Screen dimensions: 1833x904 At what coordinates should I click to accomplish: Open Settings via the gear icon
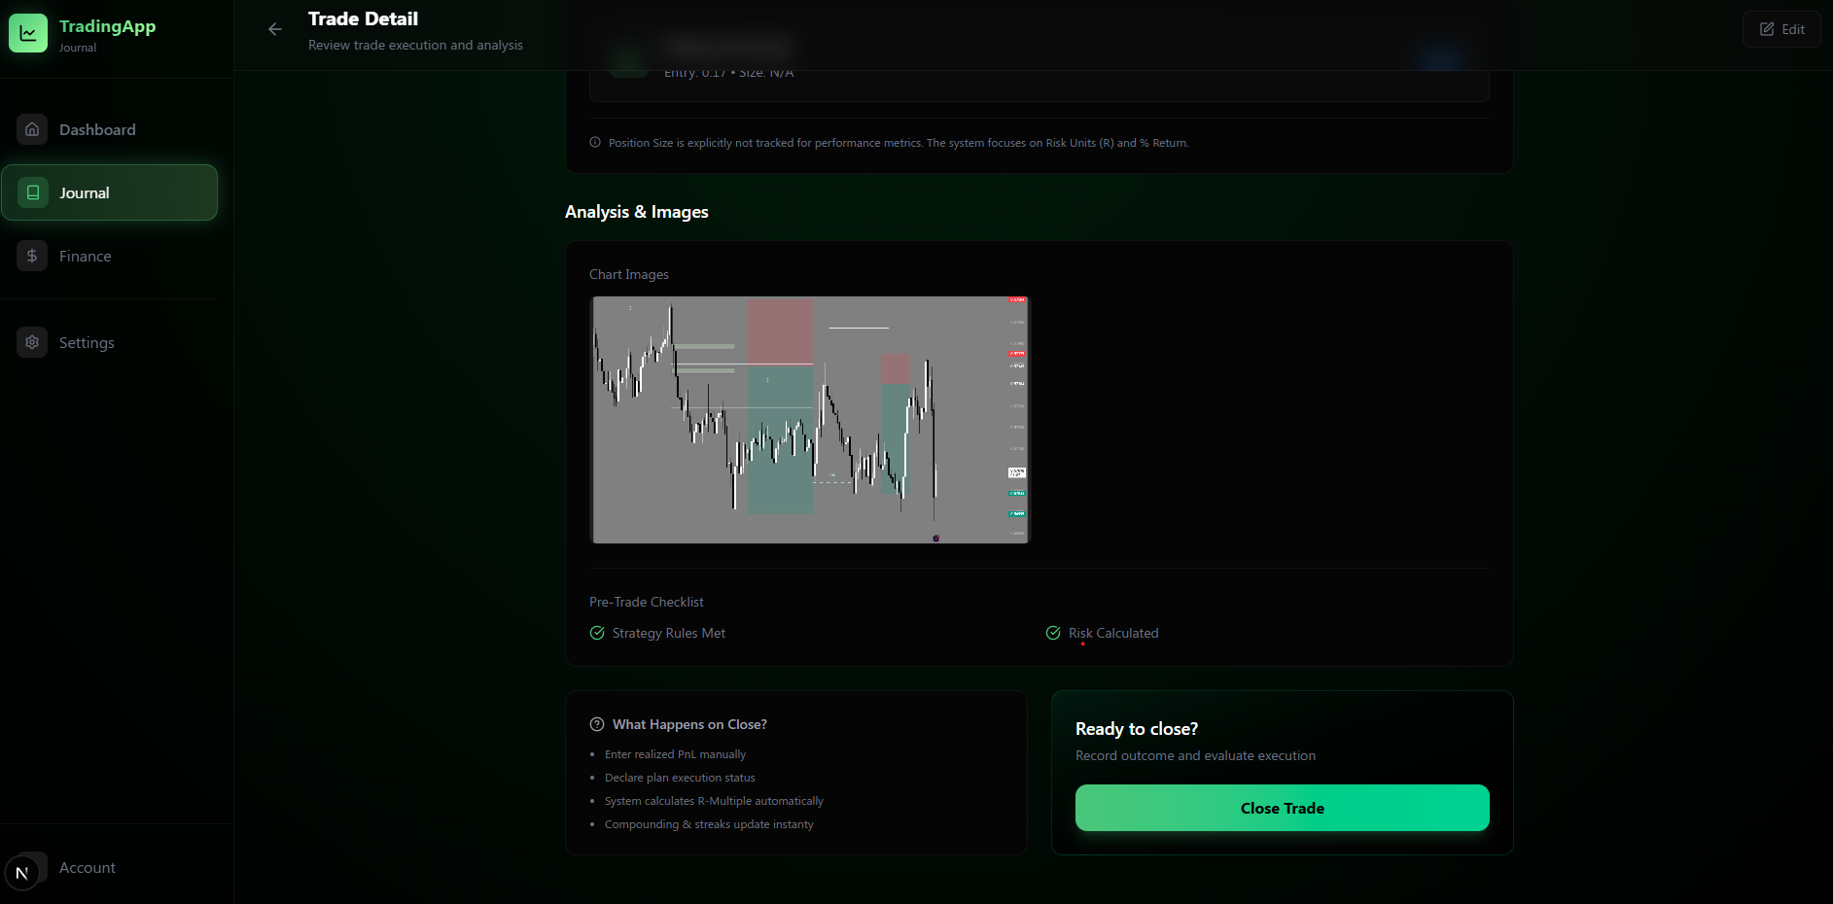coord(32,341)
